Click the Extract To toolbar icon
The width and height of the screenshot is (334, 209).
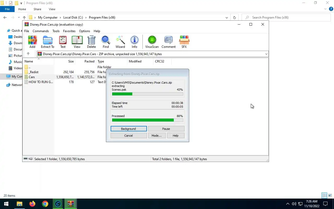(x=47, y=42)
